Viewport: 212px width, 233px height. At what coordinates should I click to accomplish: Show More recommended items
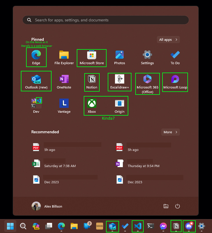(171, 132)
